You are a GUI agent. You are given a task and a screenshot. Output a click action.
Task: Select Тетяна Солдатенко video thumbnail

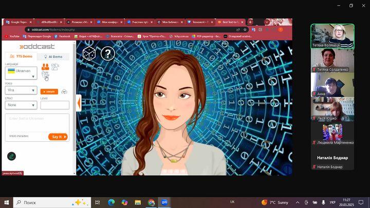click(332, 61)
